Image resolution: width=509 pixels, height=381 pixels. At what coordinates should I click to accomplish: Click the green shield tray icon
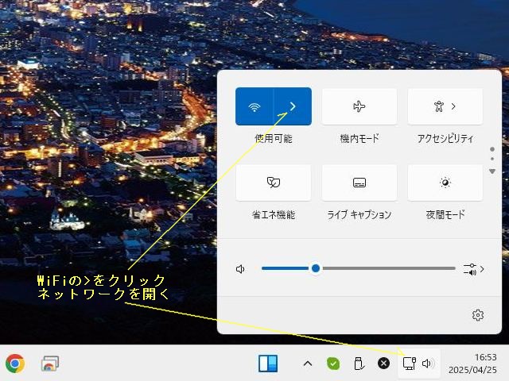(x=333, y=364)
